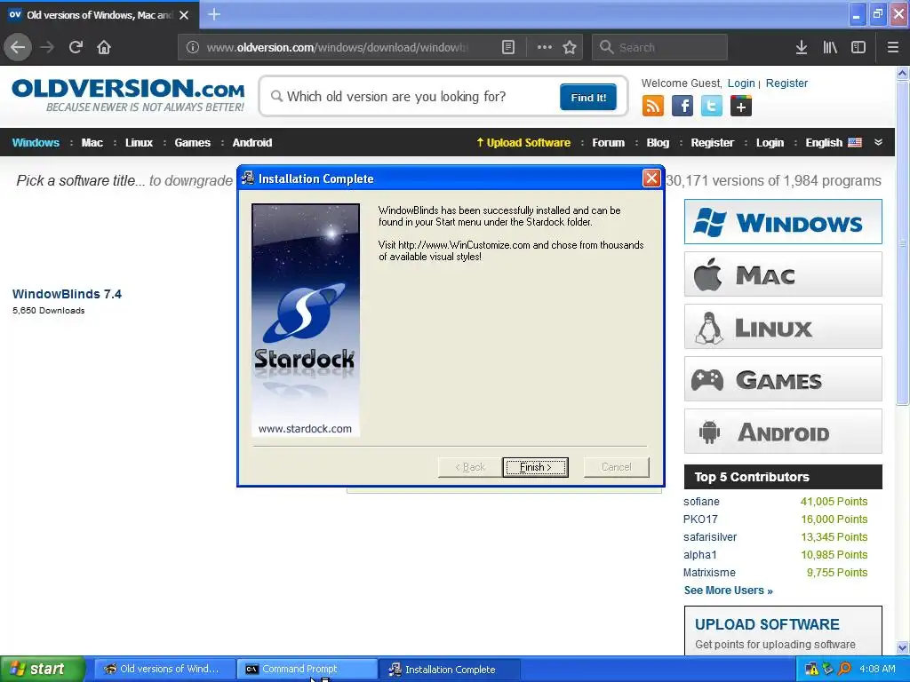Select Mac in the site navigation bar

[92, 143]
